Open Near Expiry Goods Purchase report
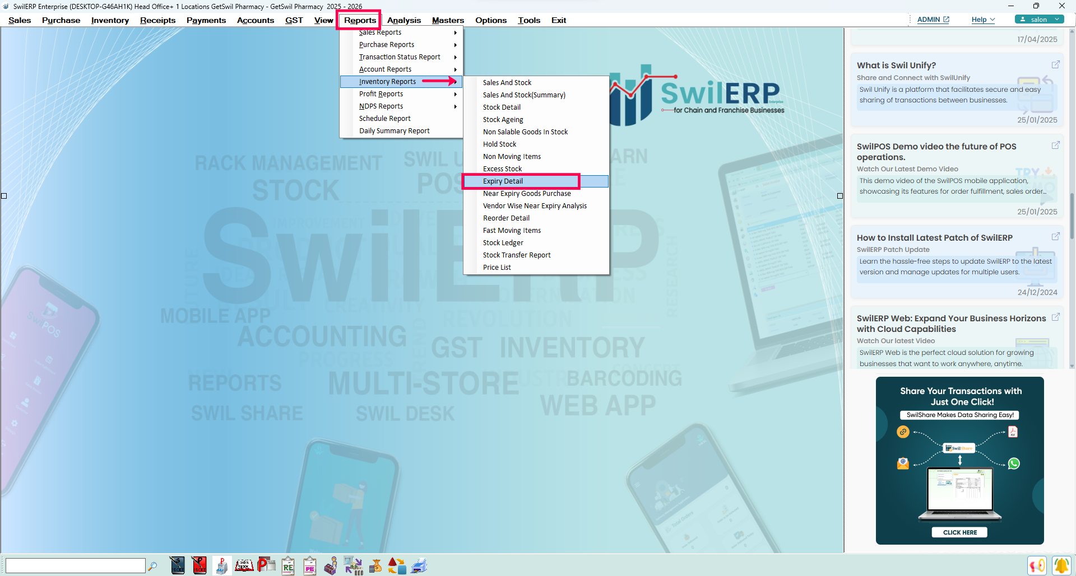The image size is (1076, 576). [x=536, y=194]
